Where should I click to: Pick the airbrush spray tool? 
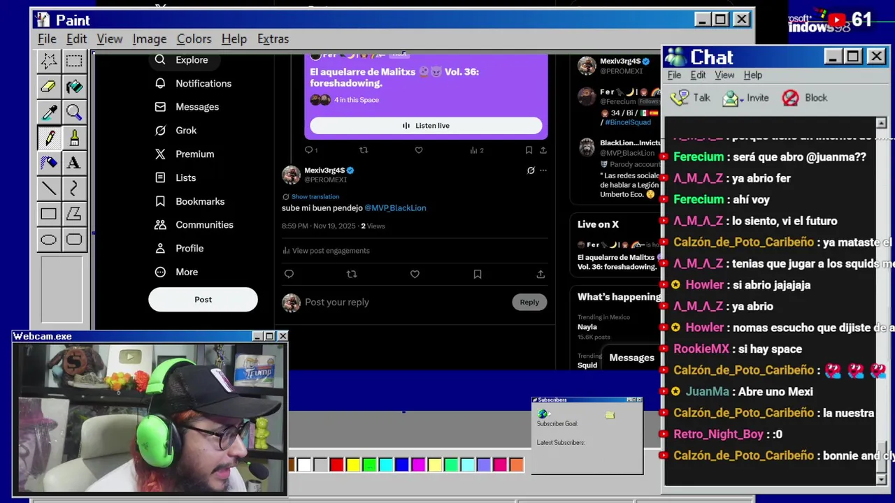pyautogui.click(x=48, y=162)
